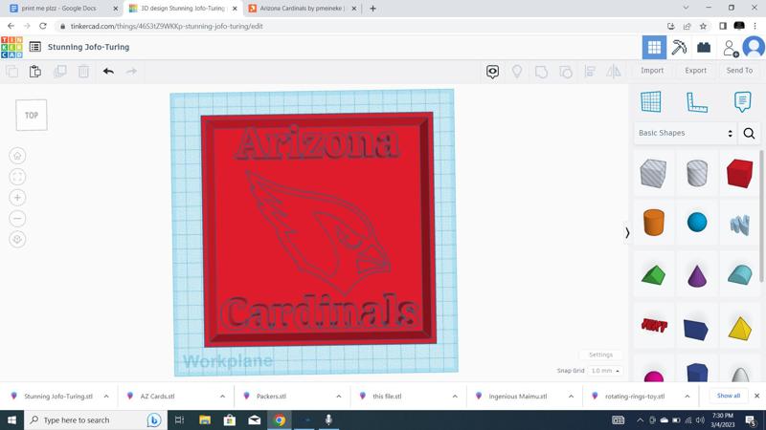Add the yellow Pyramid shape
Viewport: 766px width, 430px height.
[739, 328]
